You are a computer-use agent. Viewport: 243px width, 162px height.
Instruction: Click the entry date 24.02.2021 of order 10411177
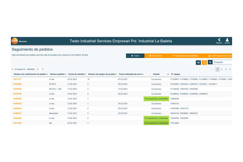point(72,79)
